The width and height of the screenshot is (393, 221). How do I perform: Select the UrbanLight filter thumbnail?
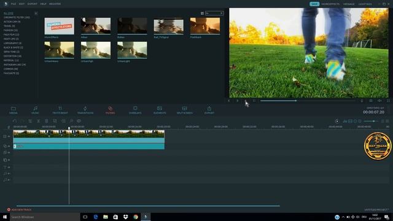(x=132, y=50)
